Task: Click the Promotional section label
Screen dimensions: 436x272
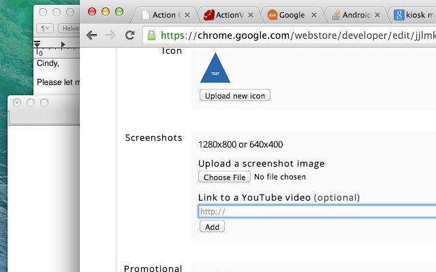Action: tap(153, 268)
